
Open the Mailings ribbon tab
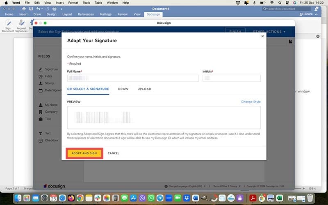point(105,14)
